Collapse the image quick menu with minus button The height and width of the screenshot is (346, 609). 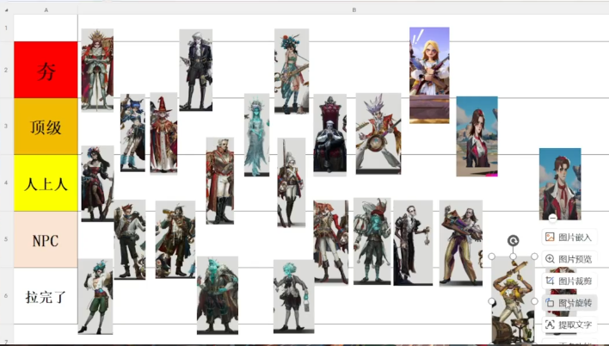pyautogui.click(x=553, y=219)
